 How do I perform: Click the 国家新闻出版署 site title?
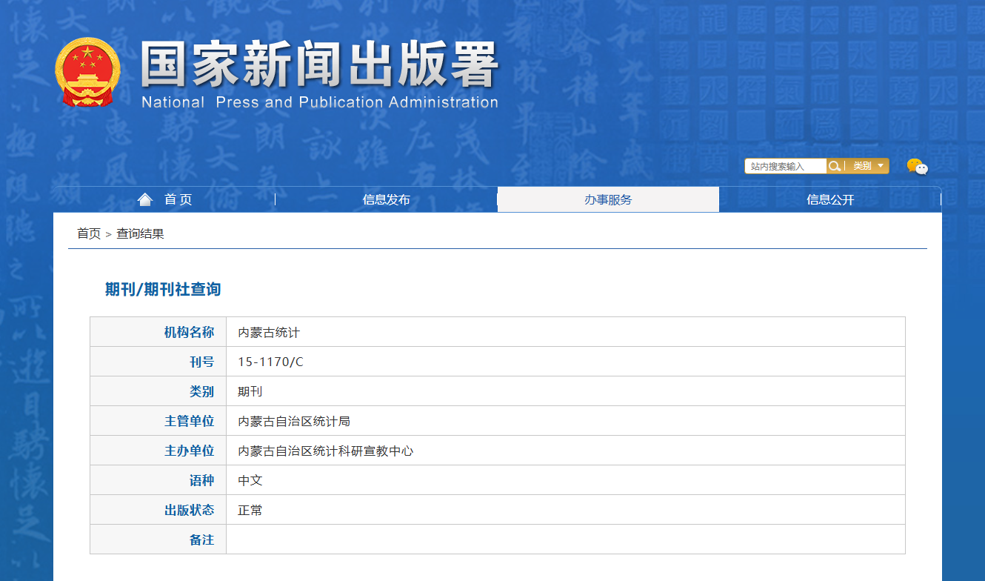pos(319,65)
